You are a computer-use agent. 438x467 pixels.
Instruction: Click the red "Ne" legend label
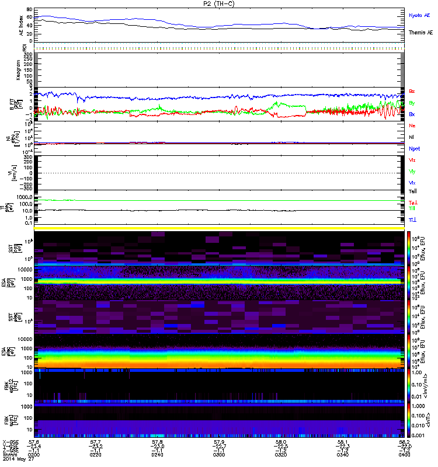[x=412, y=126]
